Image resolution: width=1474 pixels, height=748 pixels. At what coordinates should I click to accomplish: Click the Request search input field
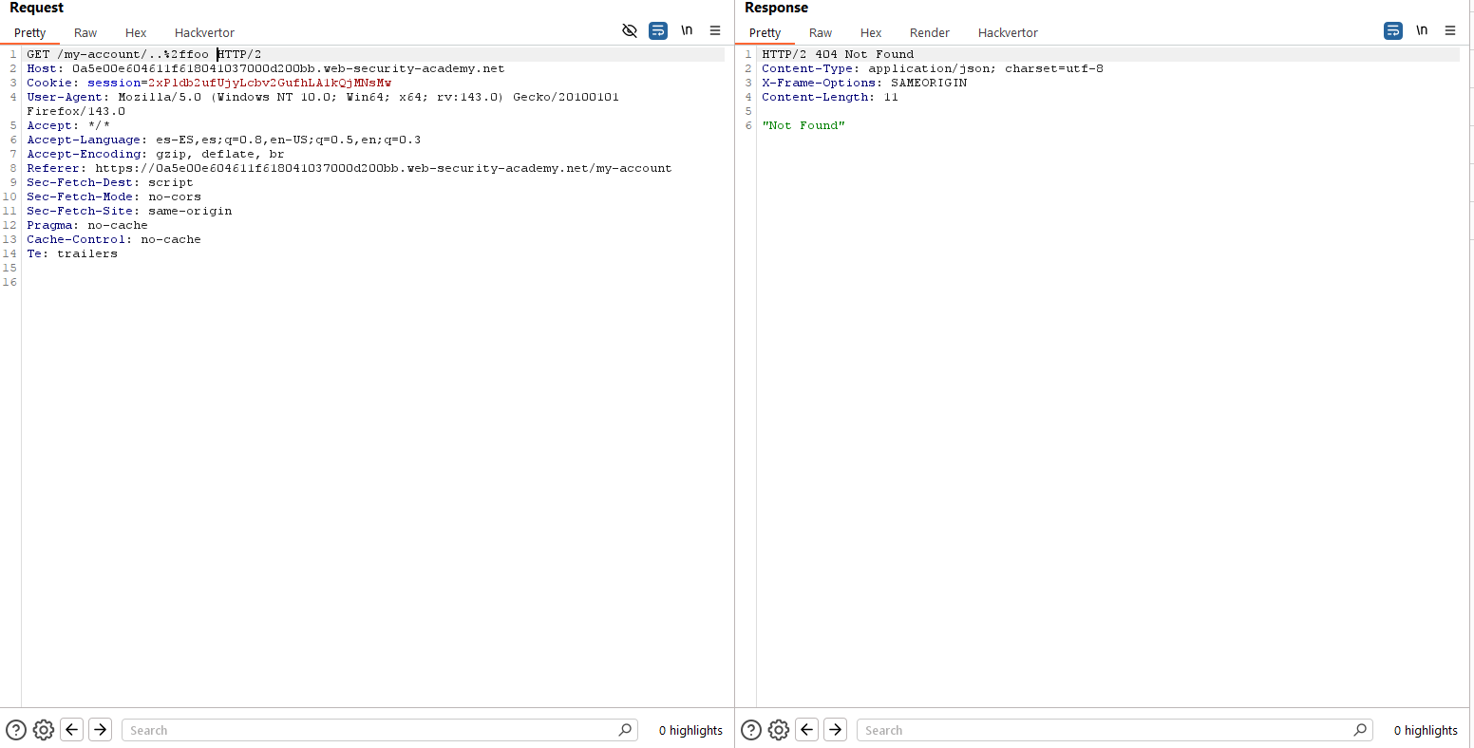coord(370,730)
